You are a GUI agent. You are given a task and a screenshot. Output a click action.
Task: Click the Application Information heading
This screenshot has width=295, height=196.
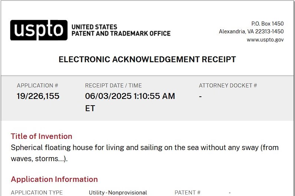click(54, 179)
